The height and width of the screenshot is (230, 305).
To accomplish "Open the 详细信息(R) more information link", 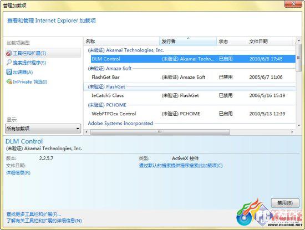I will click(x=18, y=173).
